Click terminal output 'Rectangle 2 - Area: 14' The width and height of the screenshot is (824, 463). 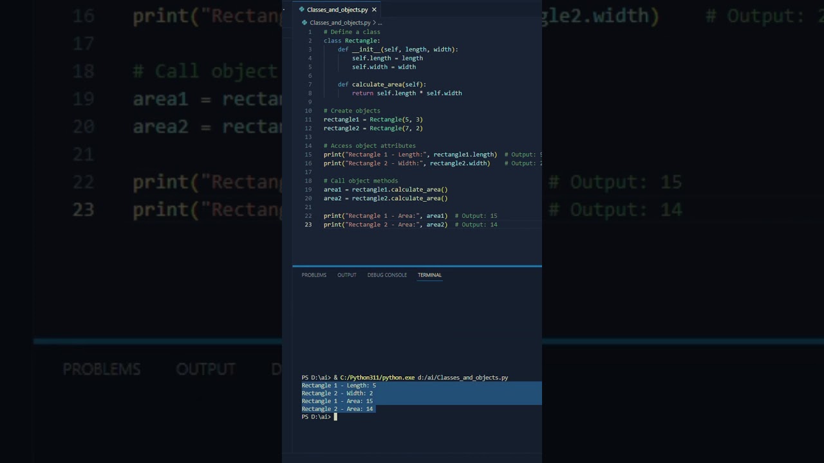[337, 409]
